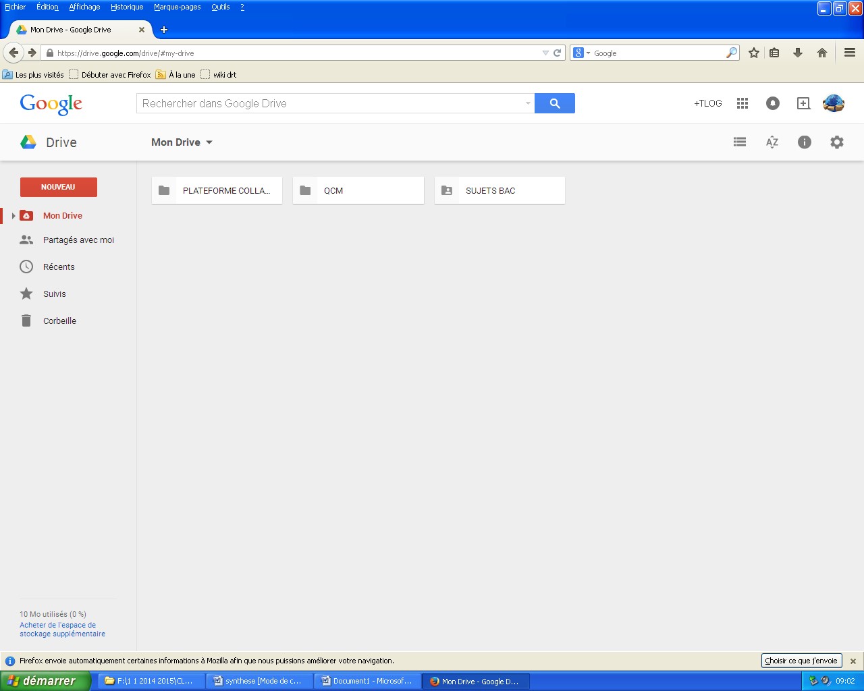Click the blue Drive search magnifier button
864x691 pixels.
coord(554,103)
